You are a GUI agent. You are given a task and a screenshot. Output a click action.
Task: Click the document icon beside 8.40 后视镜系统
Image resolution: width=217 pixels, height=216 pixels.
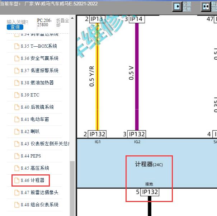point(17,107)
